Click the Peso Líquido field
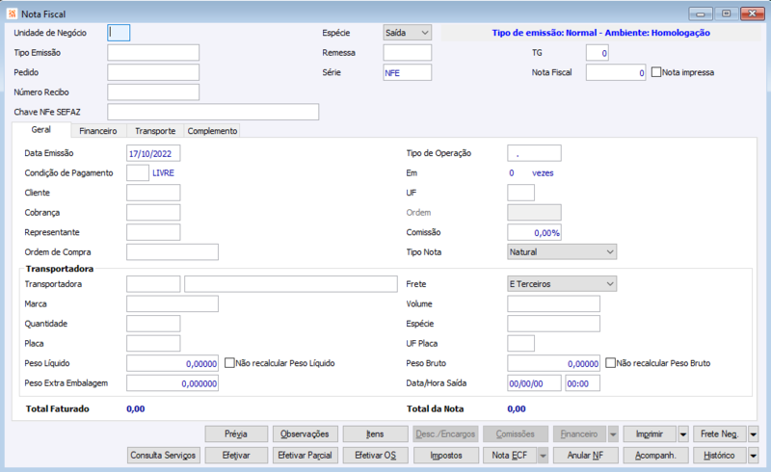Viewport: 771px width, 472px height. [173, 363]
